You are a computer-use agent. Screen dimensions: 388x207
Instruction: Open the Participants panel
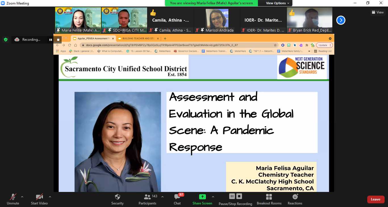coord(147,197)
